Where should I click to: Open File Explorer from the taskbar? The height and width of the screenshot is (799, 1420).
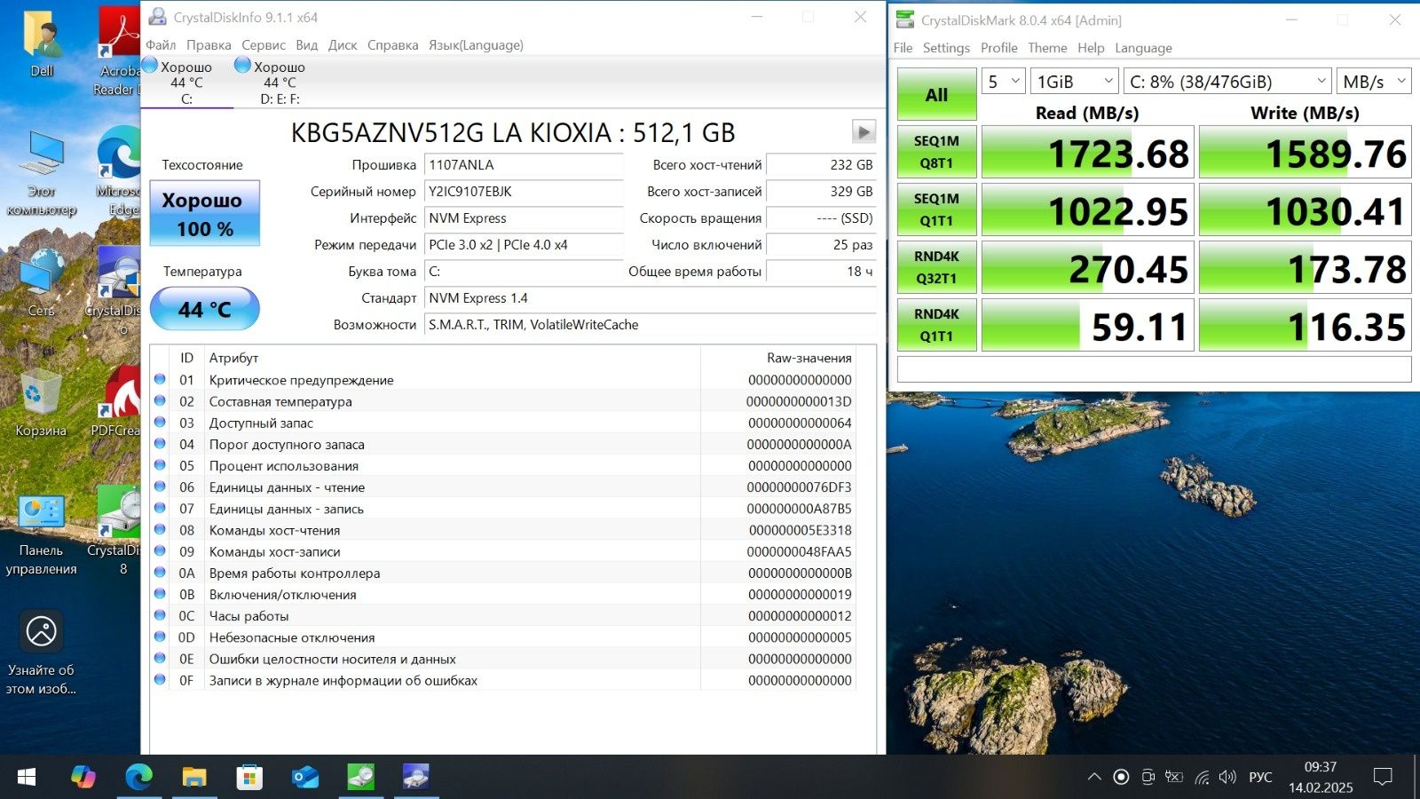[194, 777]
